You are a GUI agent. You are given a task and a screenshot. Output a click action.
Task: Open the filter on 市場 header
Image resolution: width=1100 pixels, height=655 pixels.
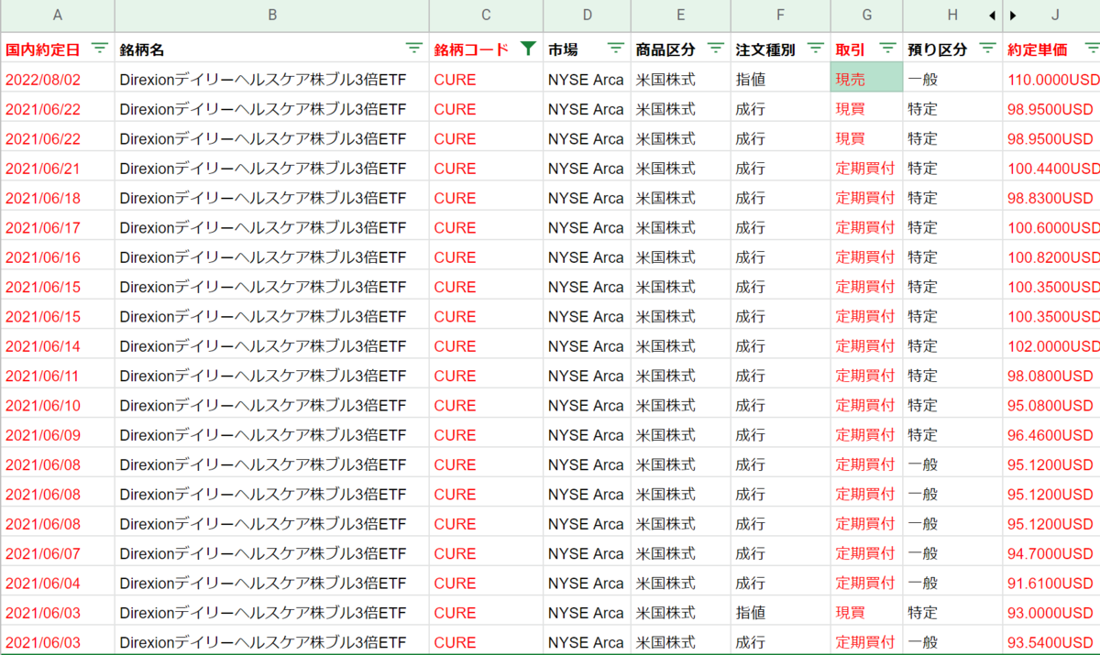(616, 49)
